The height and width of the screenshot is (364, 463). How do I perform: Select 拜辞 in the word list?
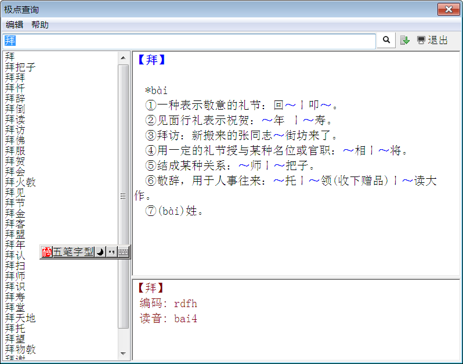coord(15,98)
